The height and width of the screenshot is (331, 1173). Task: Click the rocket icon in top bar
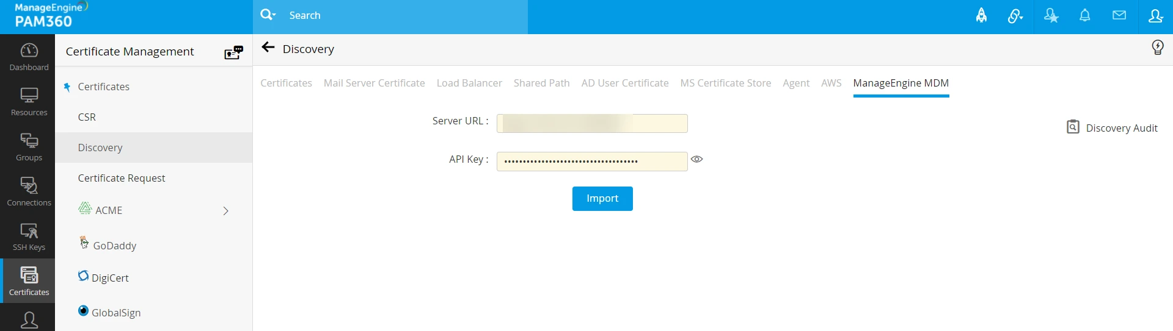[981, 16]
